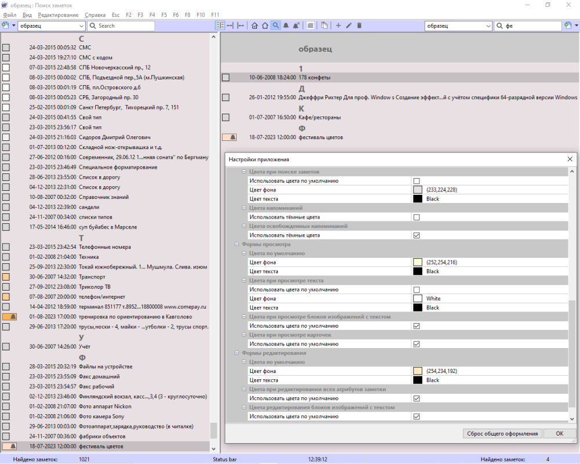
Task: Check default colors under Цвета при поиске заметок
Action: (x=416, y=181)
